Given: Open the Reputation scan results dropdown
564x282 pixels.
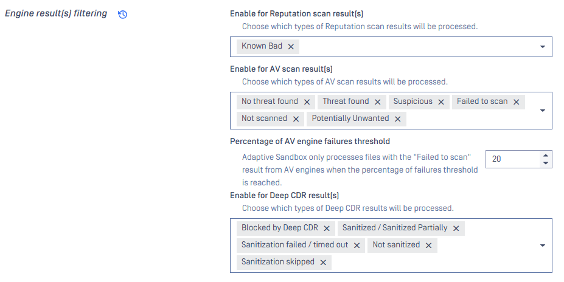Looking at the screenshot, I should pos(543,47).
